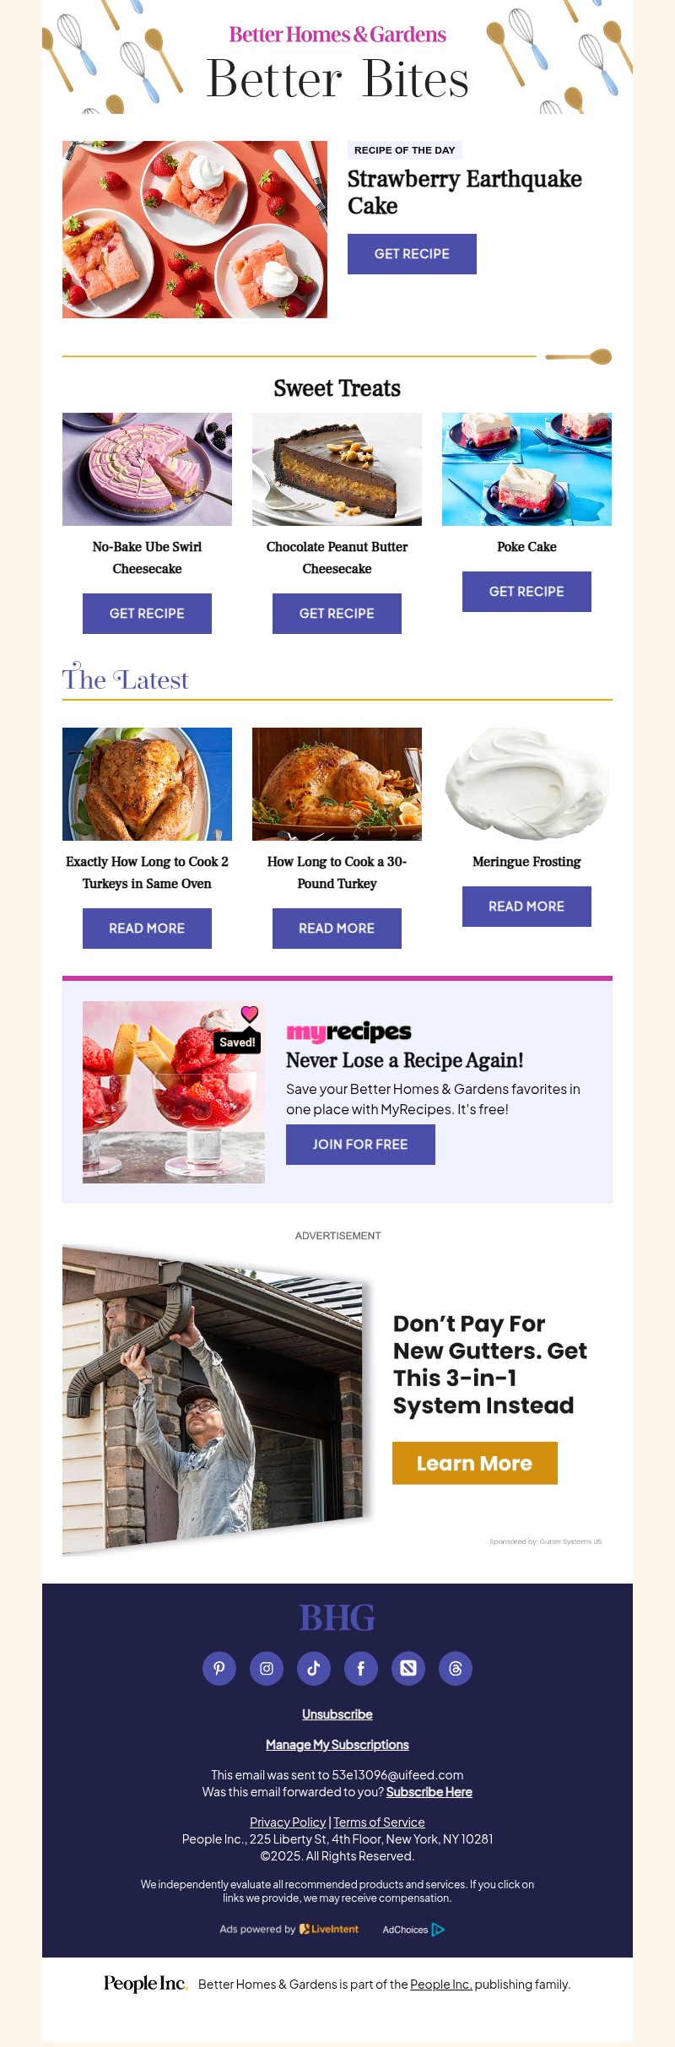Open the No-Bake Ube Swirl Cheesecake photo
This screenshot has height=2047, width=675.
pos(147,469)
